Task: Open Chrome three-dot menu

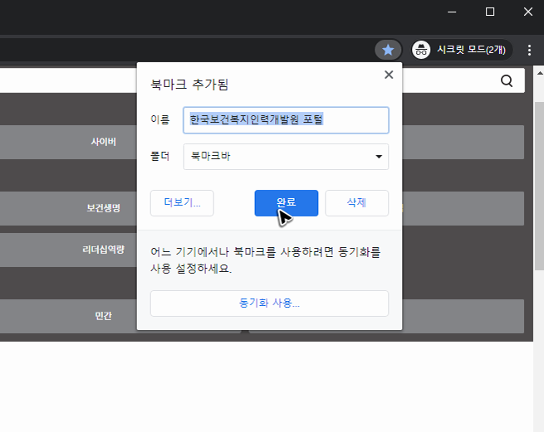Action: 529,51
